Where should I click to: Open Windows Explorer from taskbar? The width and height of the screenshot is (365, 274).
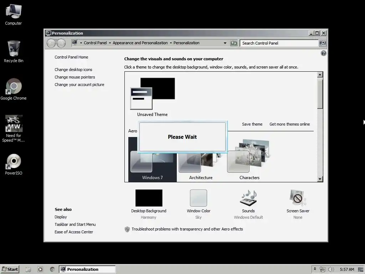28,269
